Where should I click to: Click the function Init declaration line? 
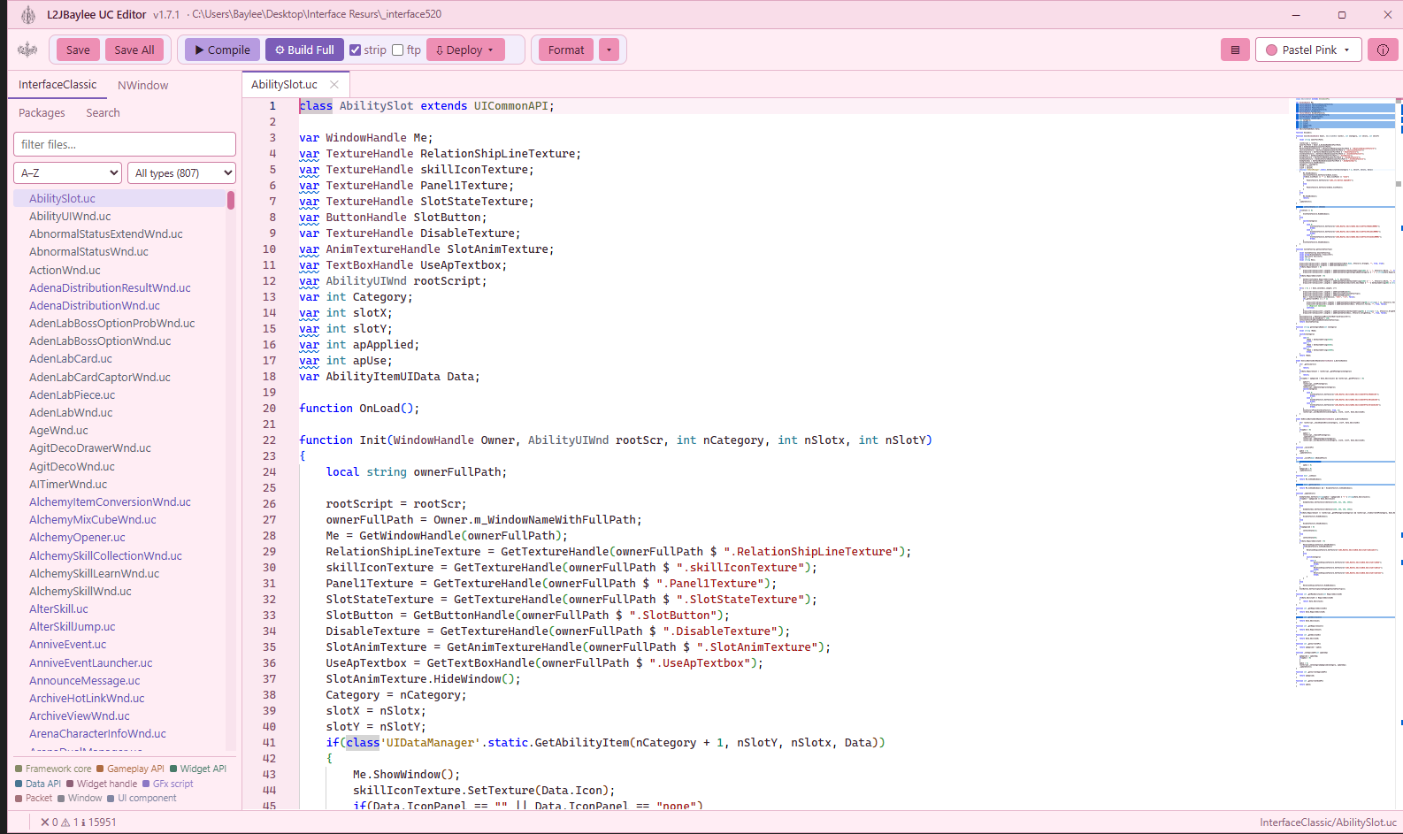(616, 440)
